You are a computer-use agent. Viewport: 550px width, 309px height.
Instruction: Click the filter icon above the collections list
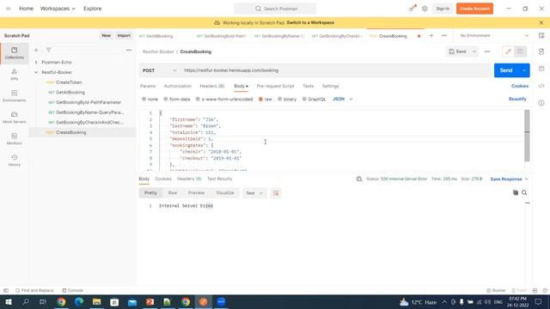click(x=49, y=50)
